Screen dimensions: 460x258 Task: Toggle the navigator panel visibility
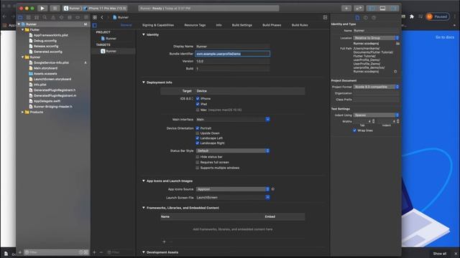point(372,8)
